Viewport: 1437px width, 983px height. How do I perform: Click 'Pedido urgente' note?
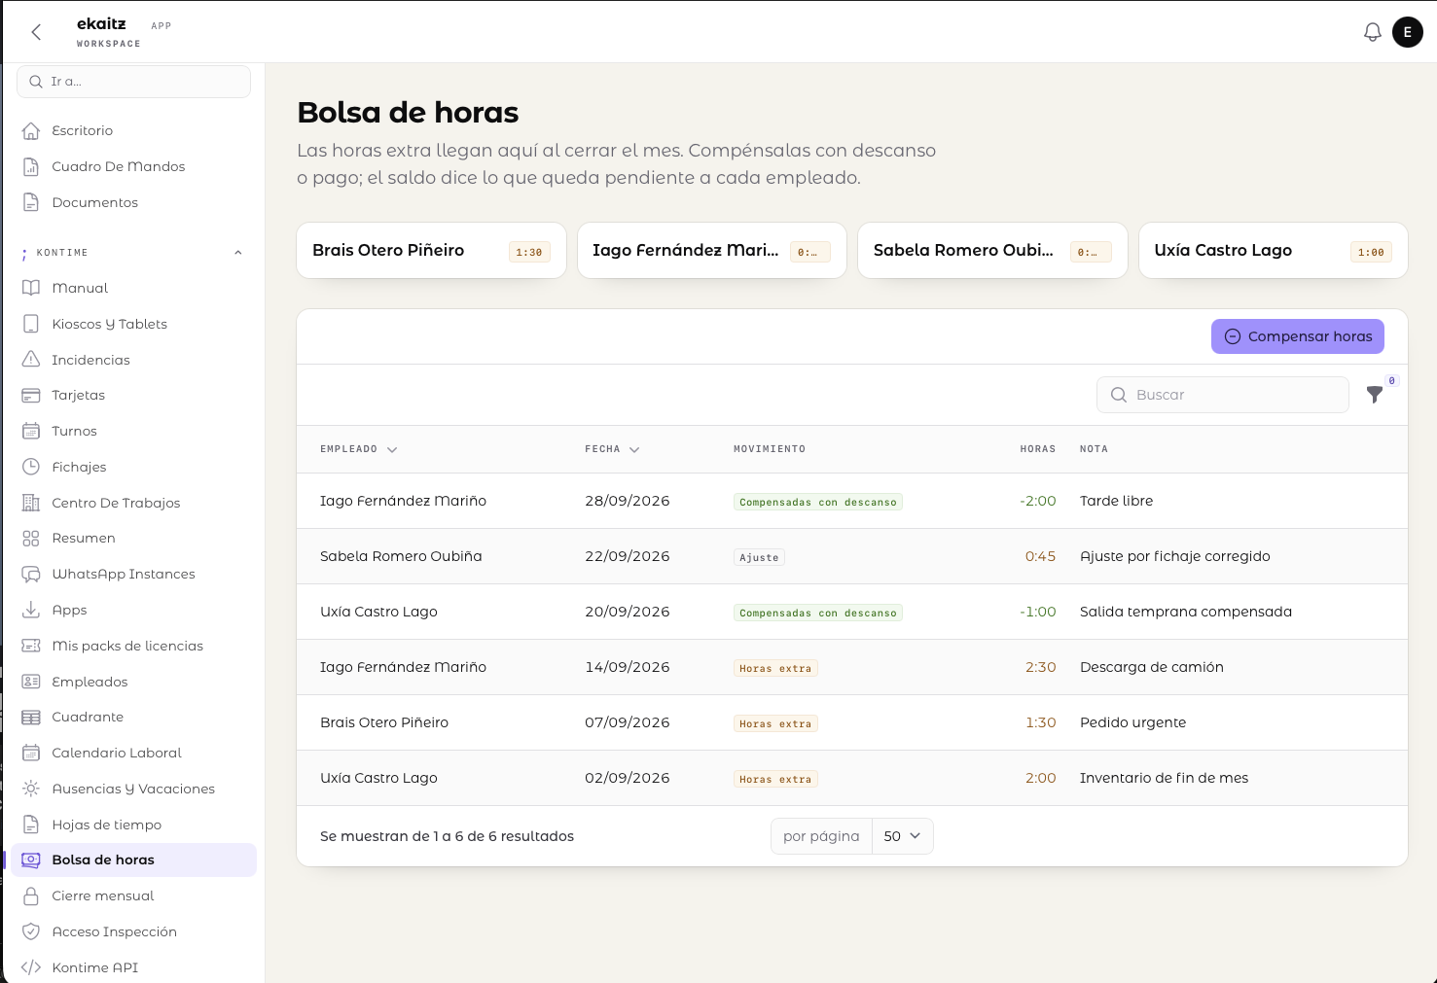[x=1132, y=722]
